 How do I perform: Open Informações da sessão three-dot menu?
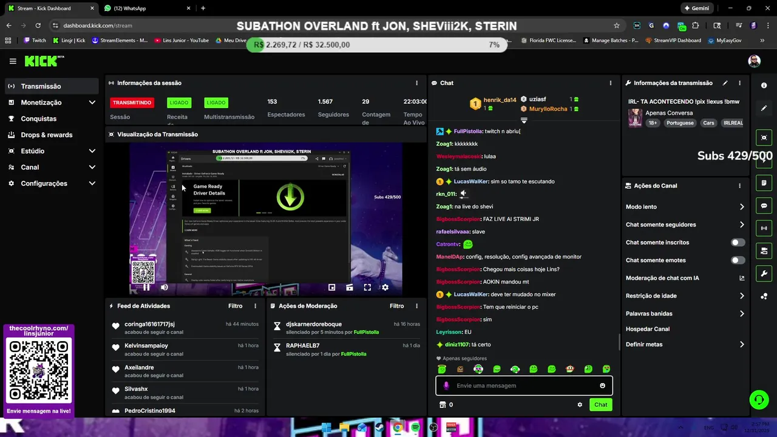(416, 83)
